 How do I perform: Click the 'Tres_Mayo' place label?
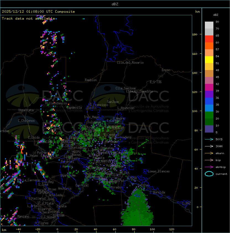pyautogui.click(x=91, y=117)
